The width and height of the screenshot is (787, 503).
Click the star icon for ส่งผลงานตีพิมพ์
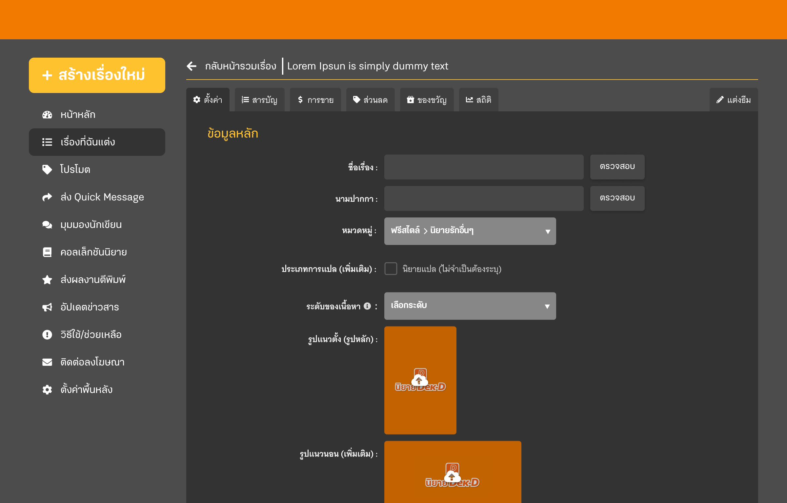click(x=47, y=280)
